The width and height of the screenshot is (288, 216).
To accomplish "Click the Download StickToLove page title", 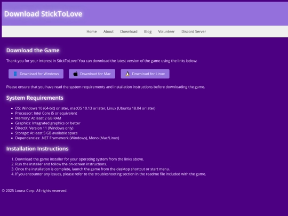I will pos(43,14).
